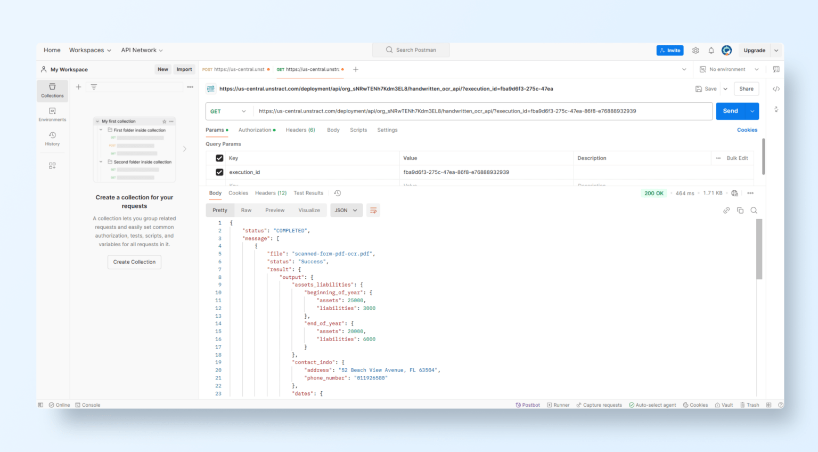Switch to the Authorization tab
Screen dimensions: 818x452
(x=255, y=130)
